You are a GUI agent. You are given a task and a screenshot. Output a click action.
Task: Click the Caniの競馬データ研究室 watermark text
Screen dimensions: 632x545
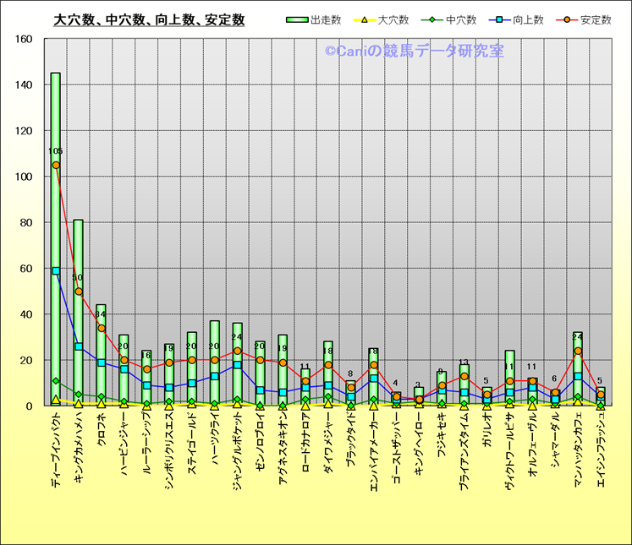pos(414,52)
